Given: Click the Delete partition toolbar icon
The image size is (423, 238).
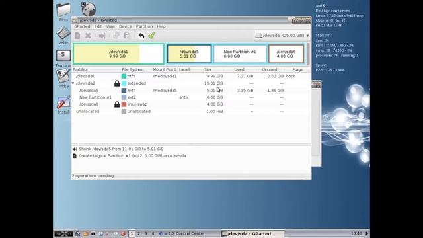Looking at the screenshot, I should [x=88, y=36].
